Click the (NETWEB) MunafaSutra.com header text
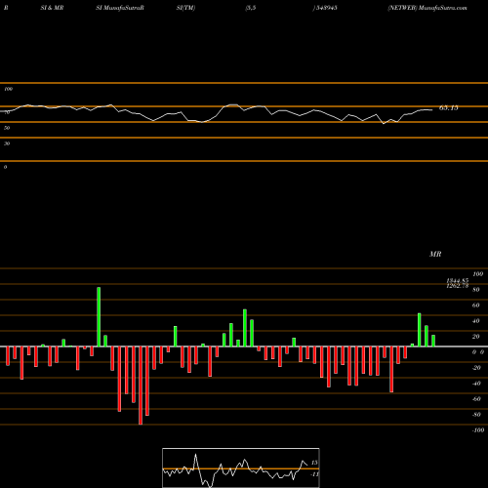Image resolution: width=488 pixels, height=488 pixels. click(427, 8)
